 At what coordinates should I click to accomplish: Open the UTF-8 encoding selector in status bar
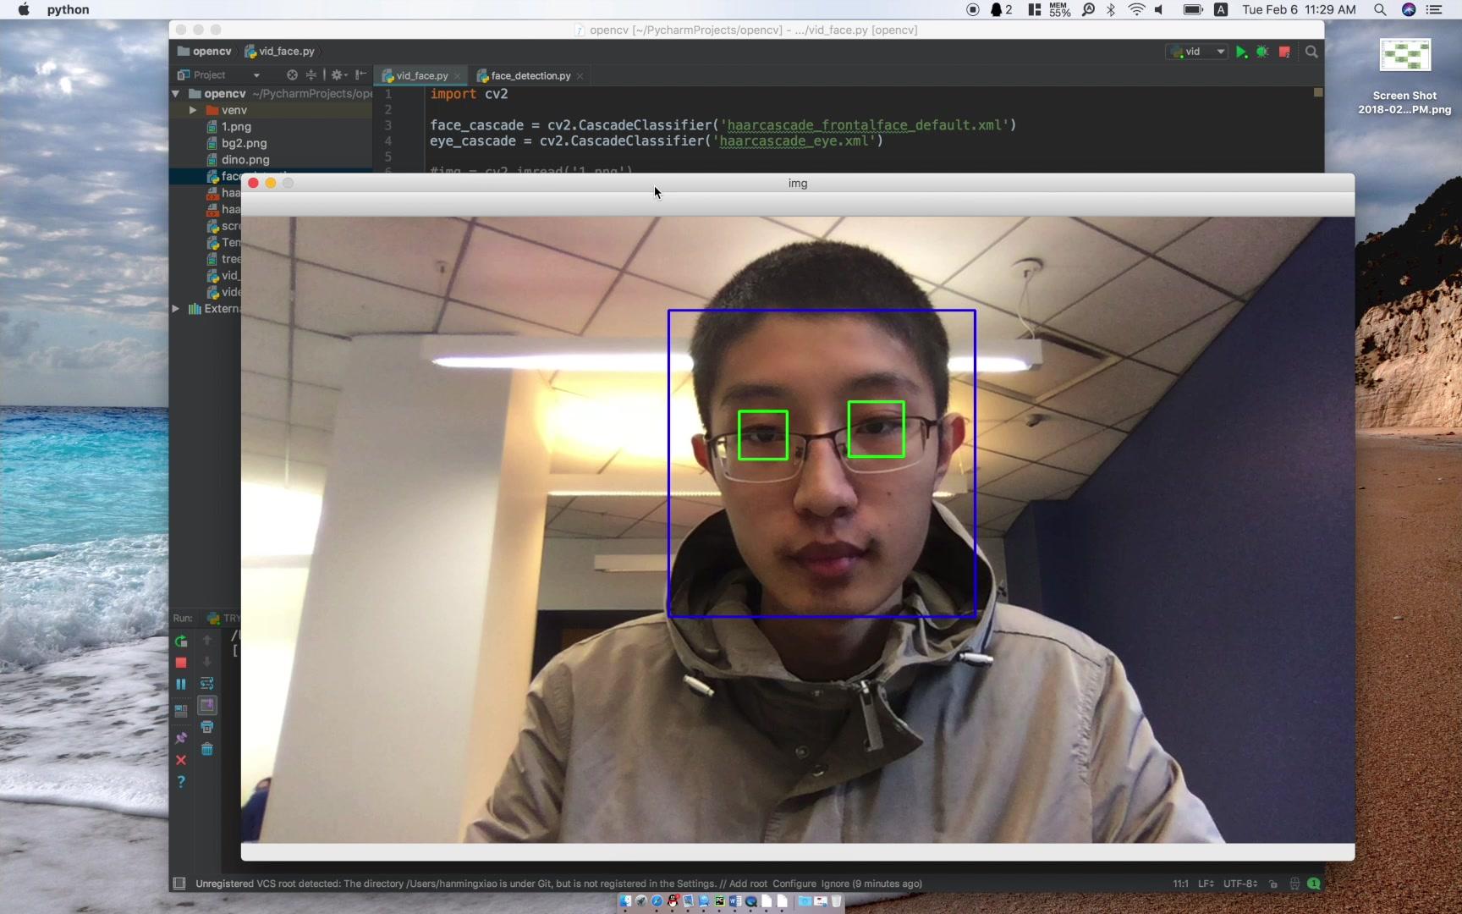1240,884
